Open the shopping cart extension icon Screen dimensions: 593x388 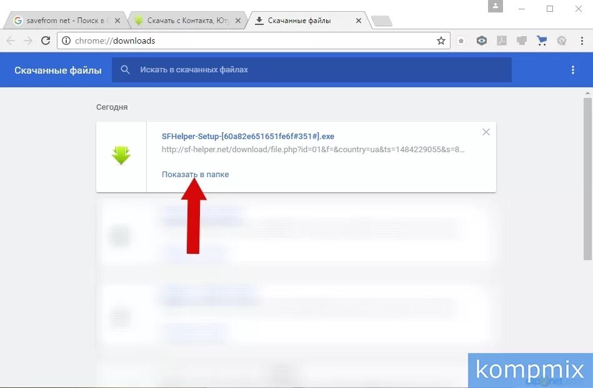[542, 41]
